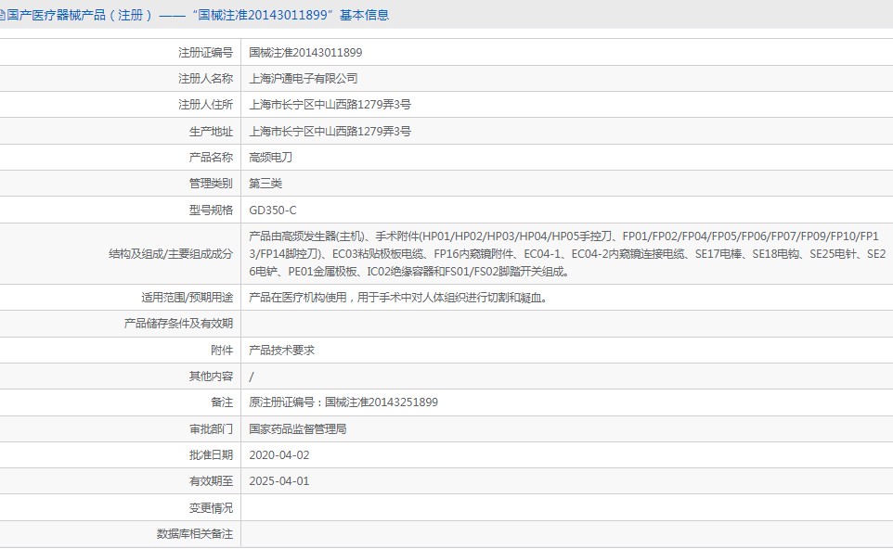893x549 pixels.
Task: Select approval date 2020-04-02
Action: [279, 455]
